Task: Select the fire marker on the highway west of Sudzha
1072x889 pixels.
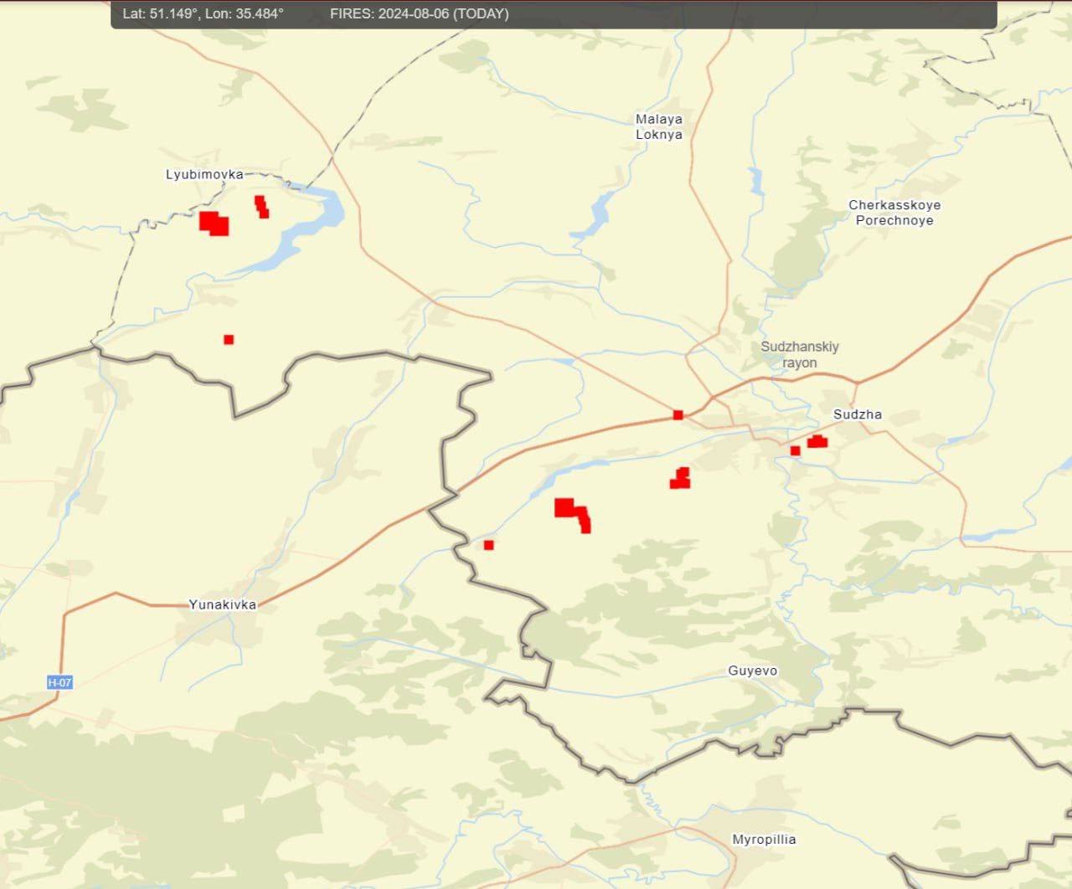Action: click(x=678, y=415)
